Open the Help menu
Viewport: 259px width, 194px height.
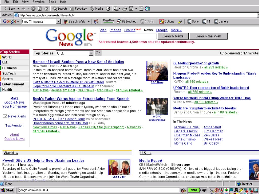tap(63, 2)
